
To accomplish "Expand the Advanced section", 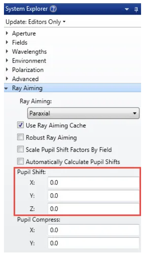I will (x=7, y=79).
